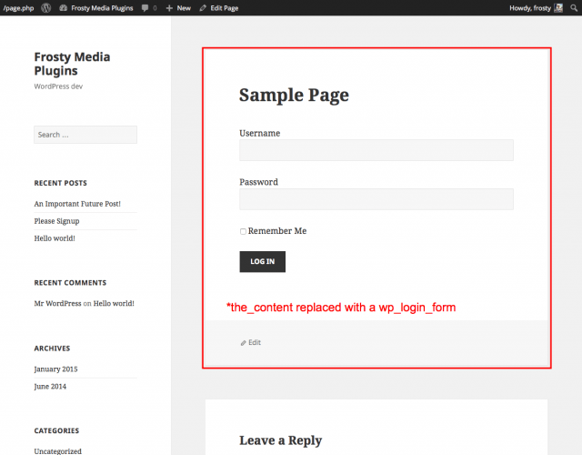Focus the Username text field
This screenshot has width=582, height=455.
[376, 150]
